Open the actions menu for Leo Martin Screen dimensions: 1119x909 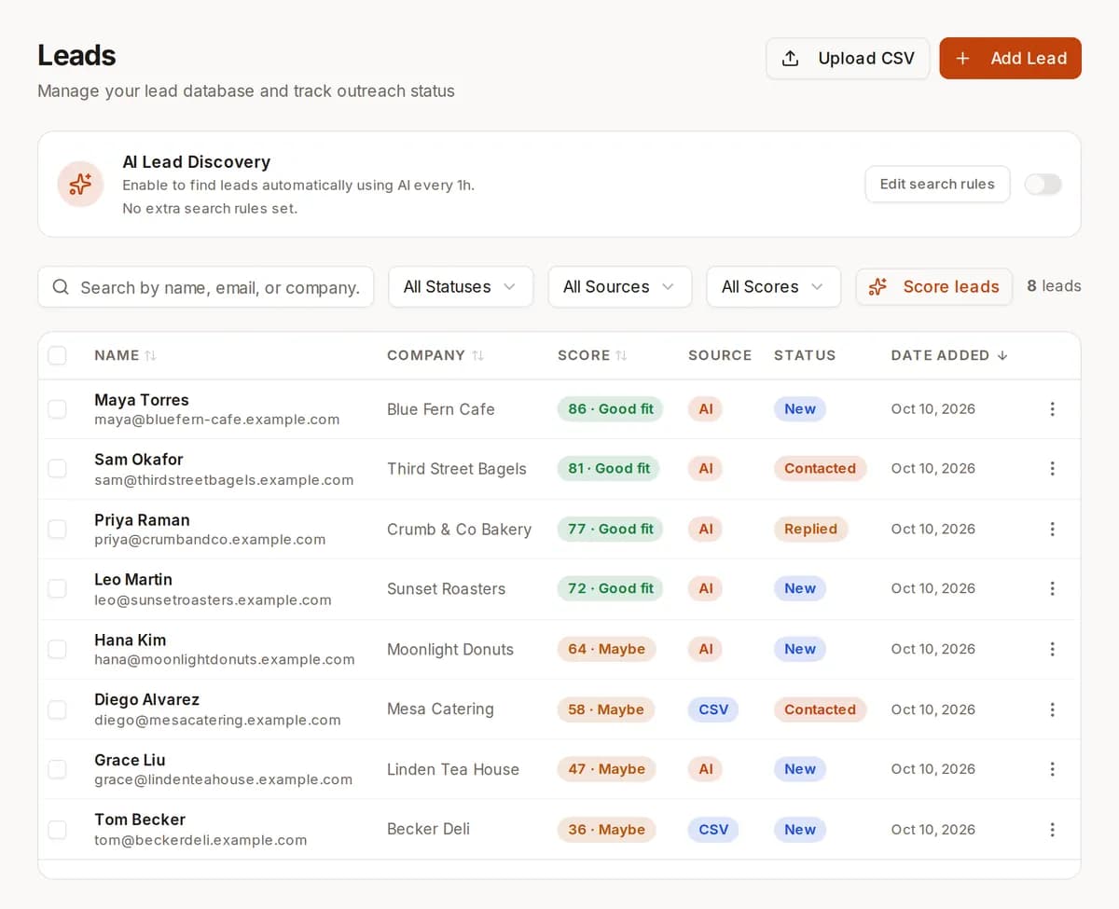pos(1052,589)
